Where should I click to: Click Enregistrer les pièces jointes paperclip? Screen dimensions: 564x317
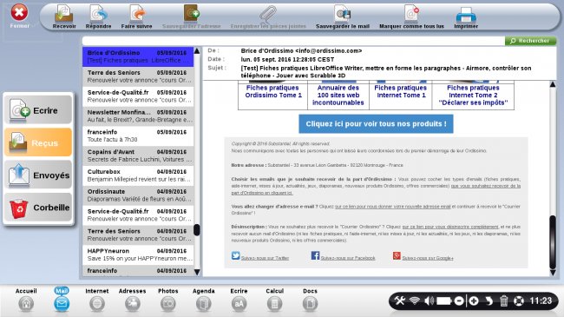tap(268, 17)
